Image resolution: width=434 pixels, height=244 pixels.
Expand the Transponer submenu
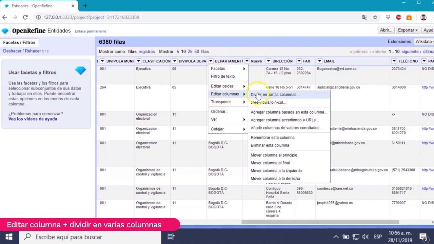point(228,102)
